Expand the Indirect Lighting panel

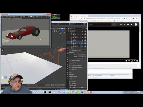pos(73,76)
